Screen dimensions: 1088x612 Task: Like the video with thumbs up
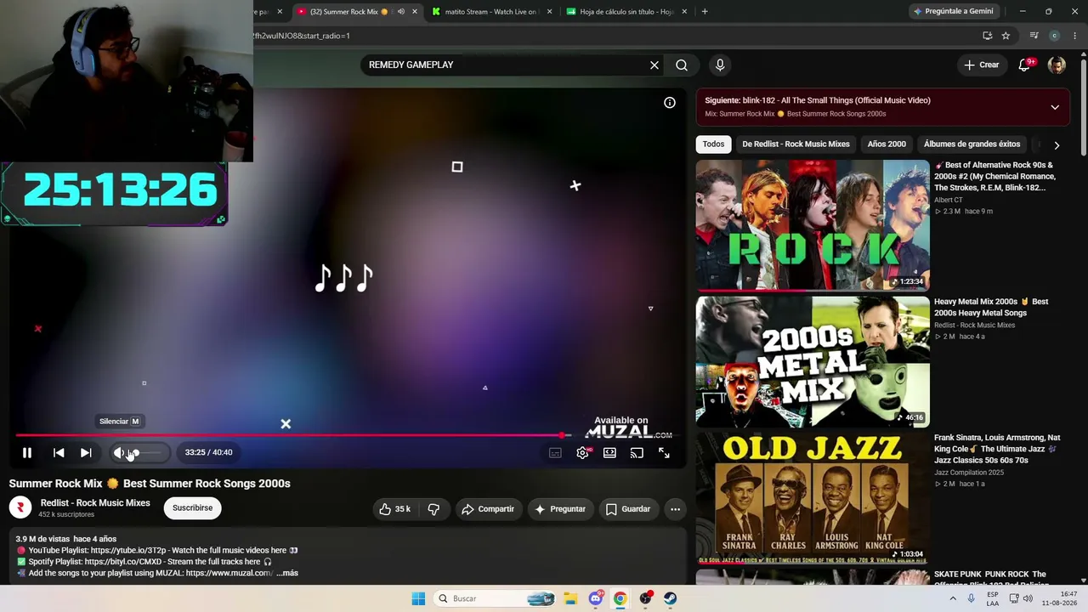coord(395,509)
